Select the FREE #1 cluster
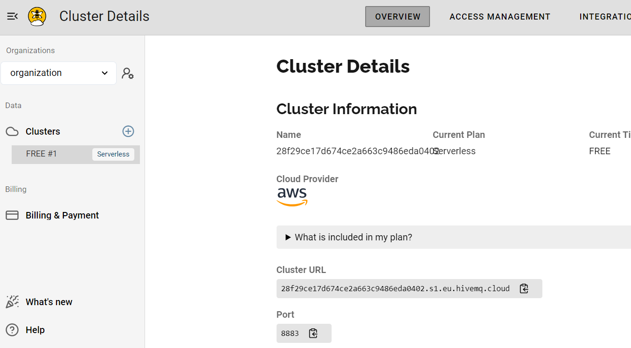The width and height of the screenshot is (631, 348). click(x=76, y=154)
